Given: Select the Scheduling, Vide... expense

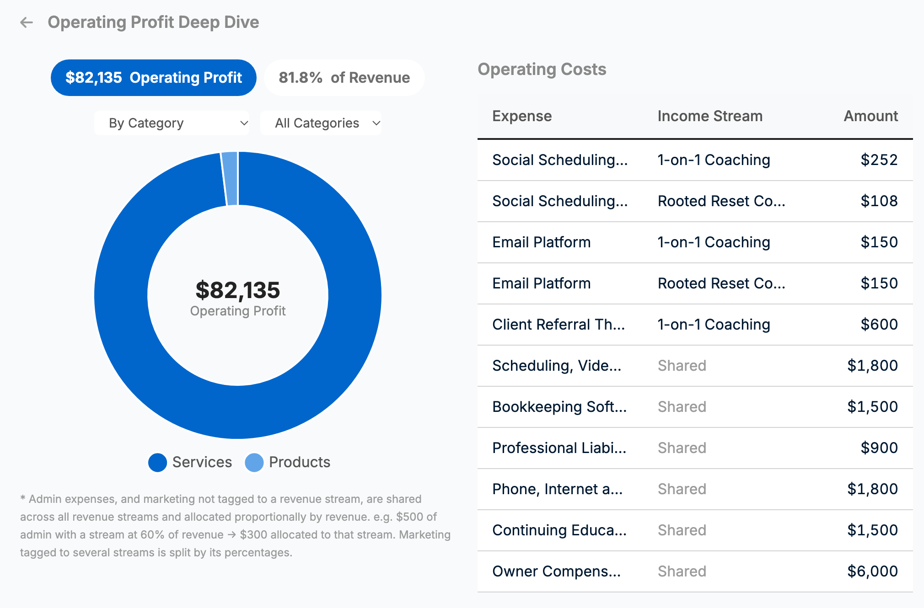Looking at the screenshot, I should (557, 366).
